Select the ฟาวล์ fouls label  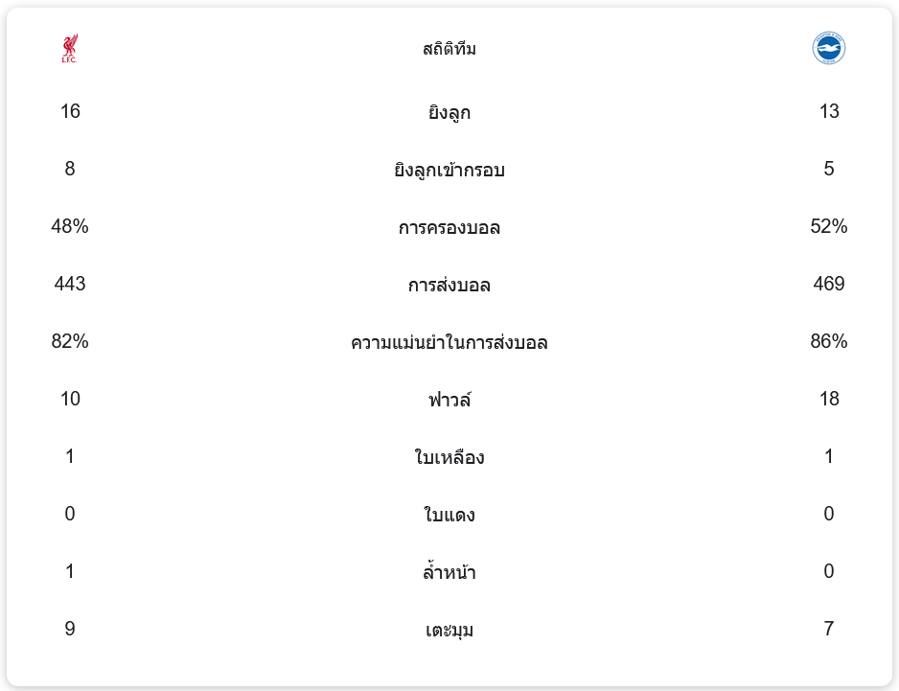click(x=449, y=401)
